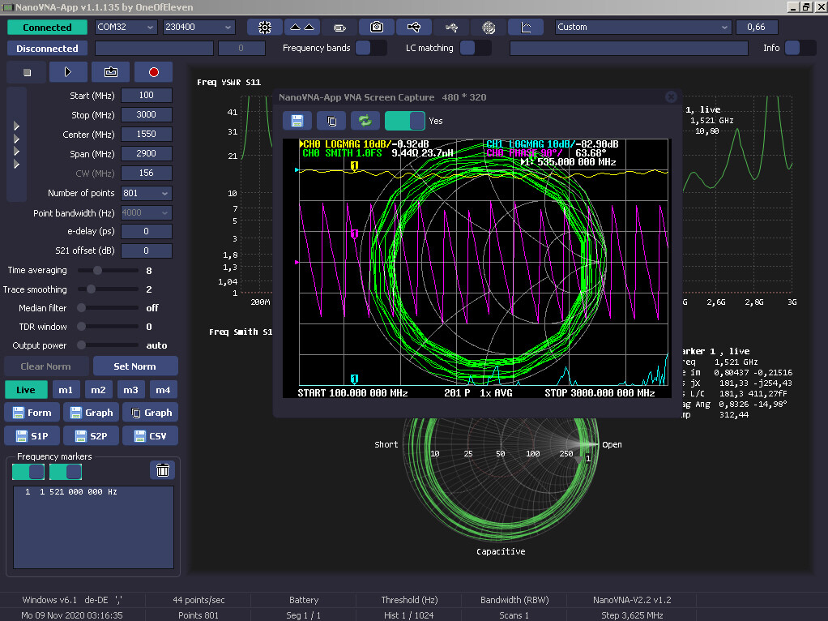Click the red record circle button
Viewport: 828px width, 621px height.
point(154,72)
